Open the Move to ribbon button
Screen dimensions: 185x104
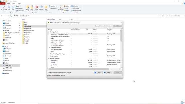(x=28, y=8)
